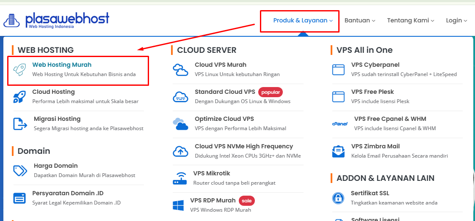Expand the chevron next to Login
This screenshot has width=475, height=221.
(x=465, y=21)
